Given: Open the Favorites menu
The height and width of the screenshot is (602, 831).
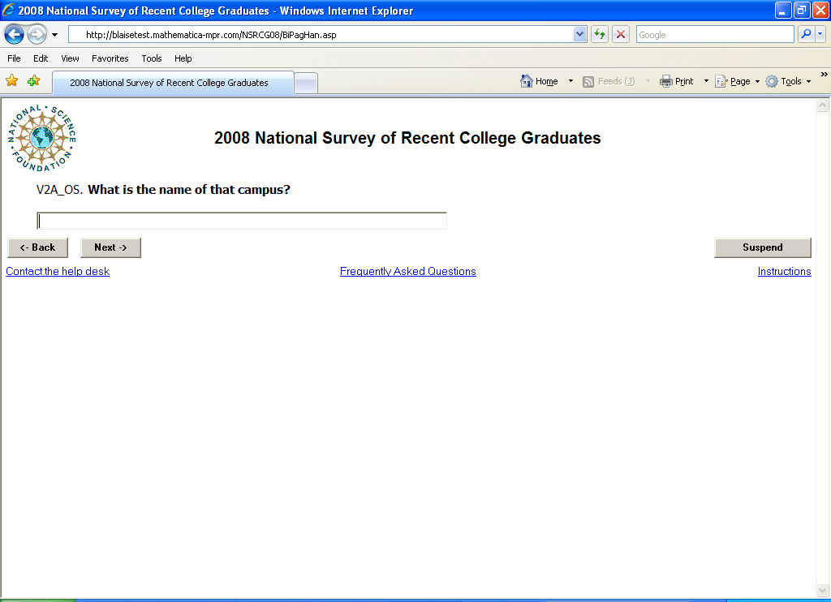Looking at the screenshot, I should click(x=110, y=58).
